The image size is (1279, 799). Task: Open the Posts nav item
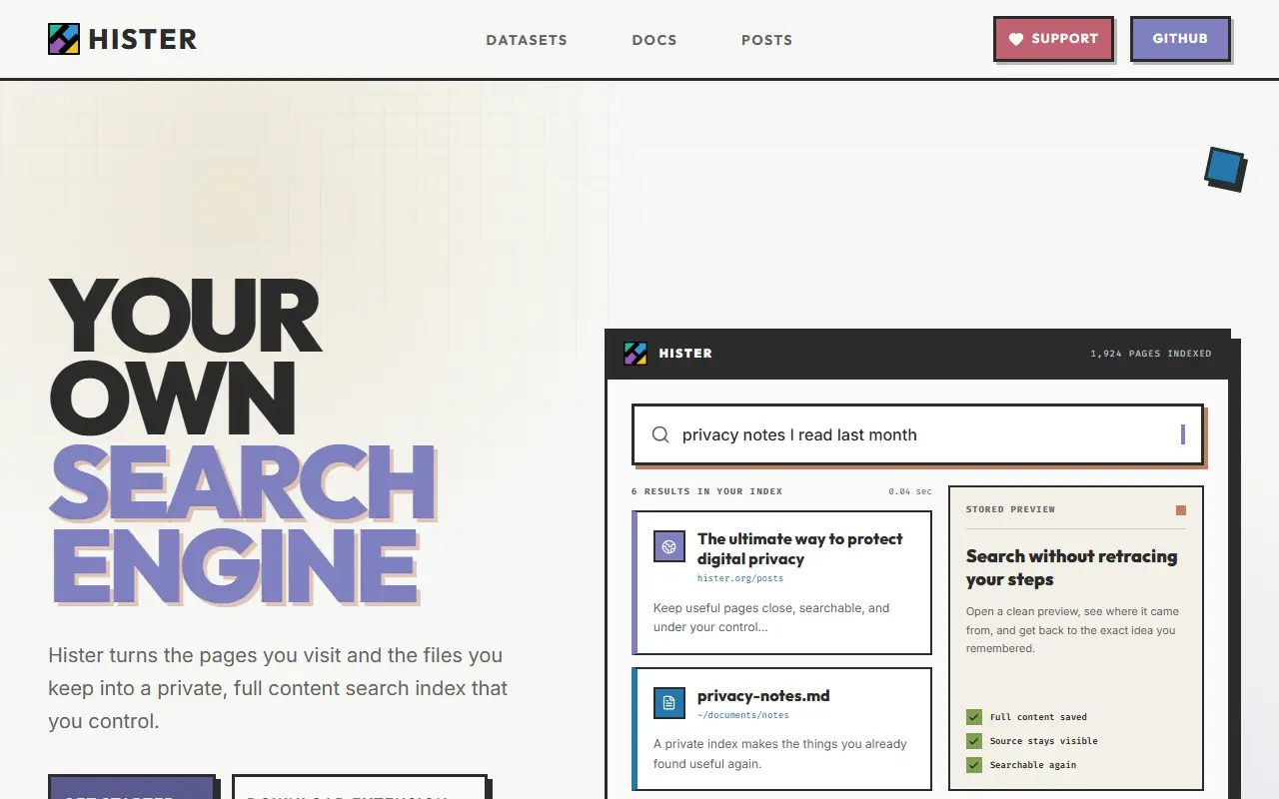[x=767, y=40]
